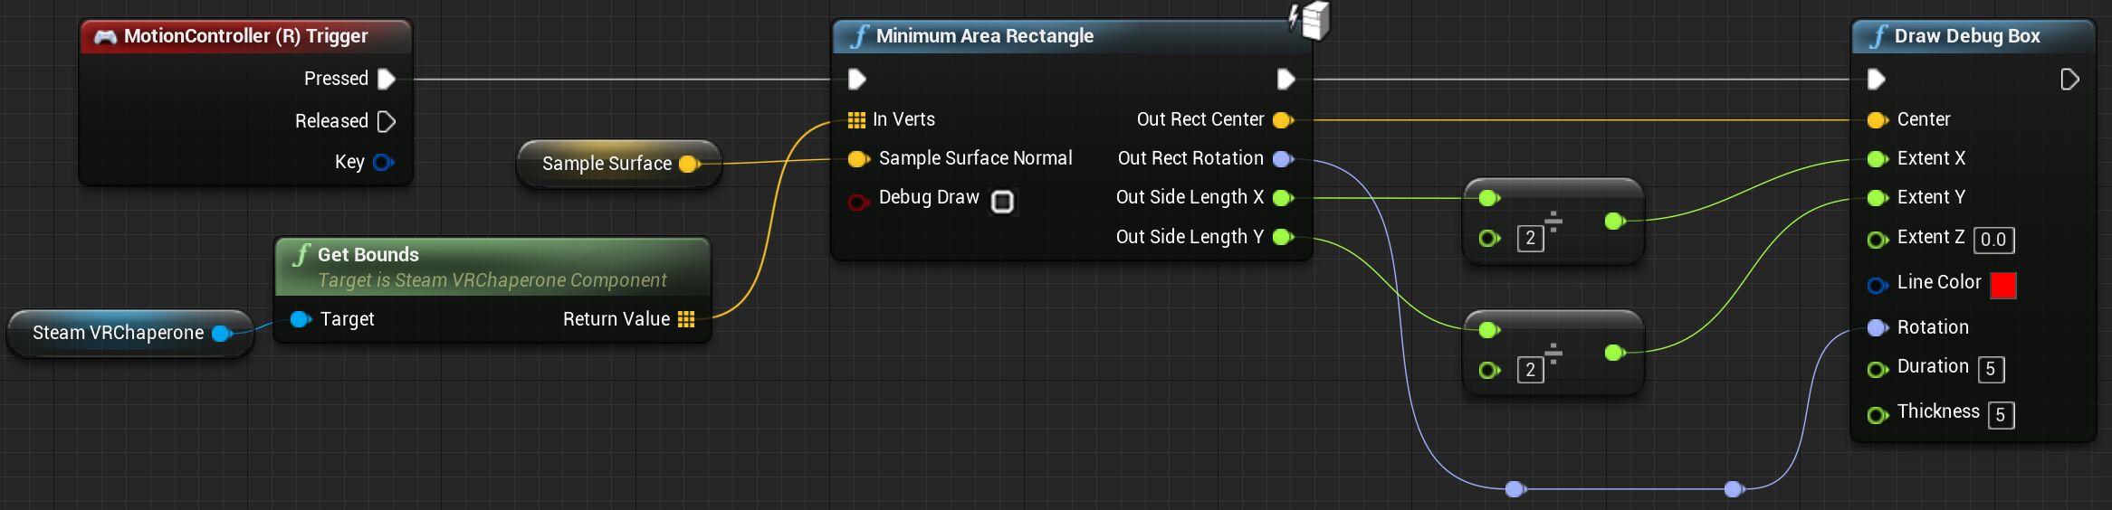
Task: Click the Pressed execution output pin
Action: (387, 80)
